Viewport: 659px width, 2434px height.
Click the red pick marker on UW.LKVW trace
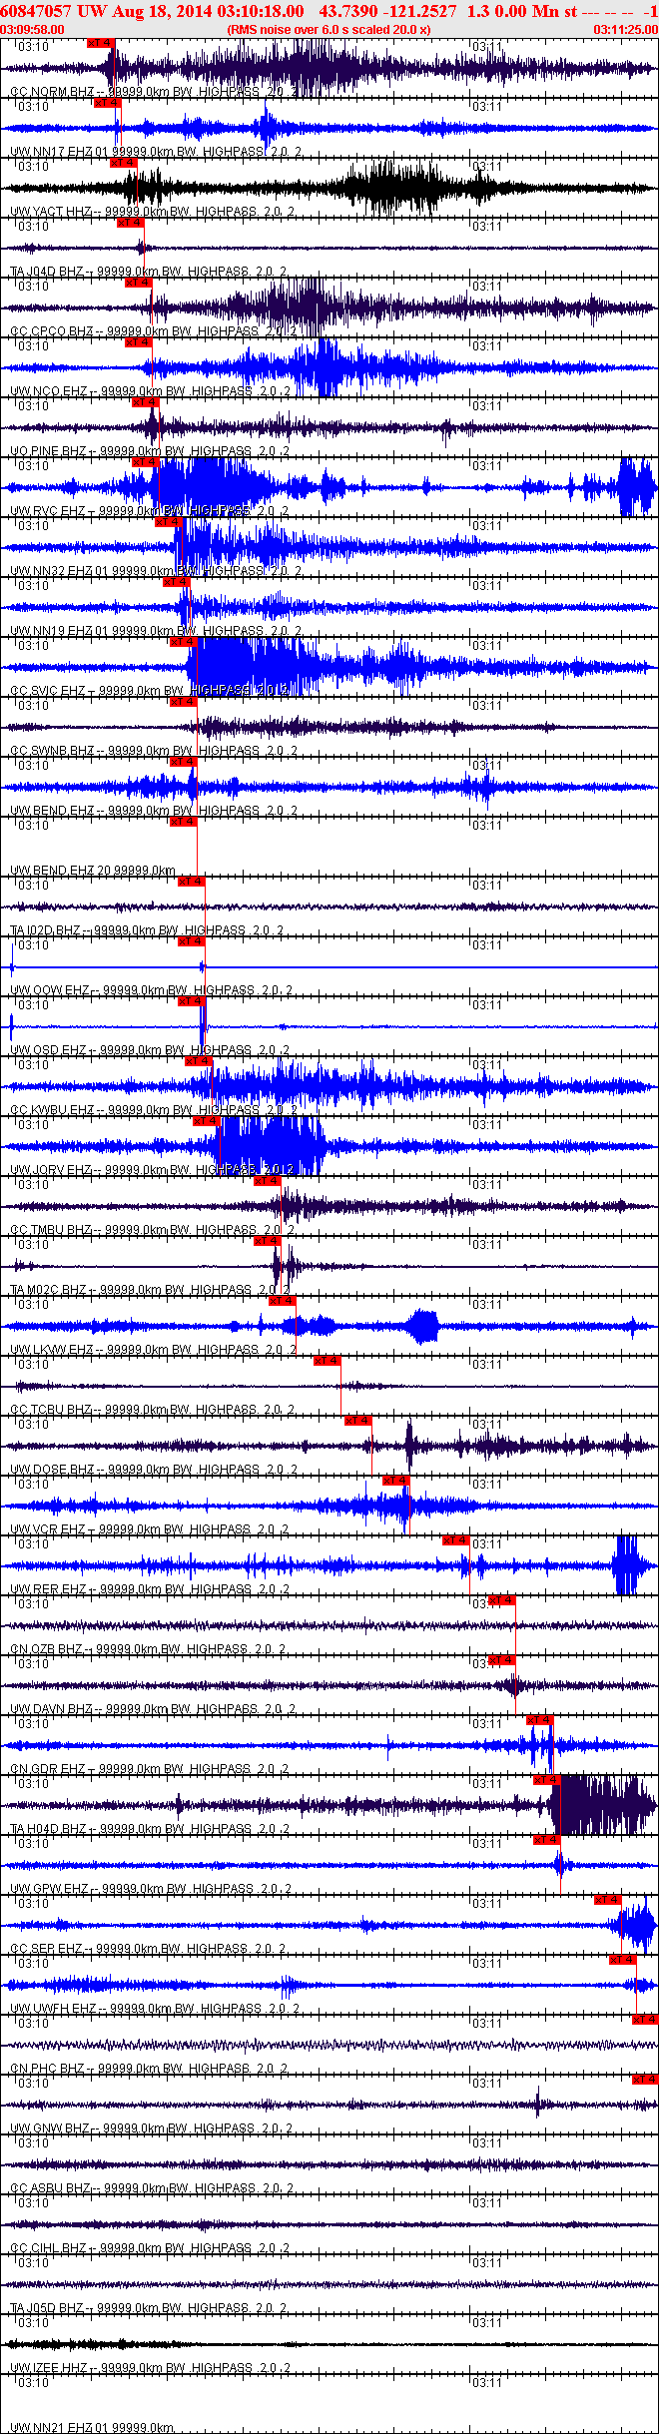(283, 1301)
